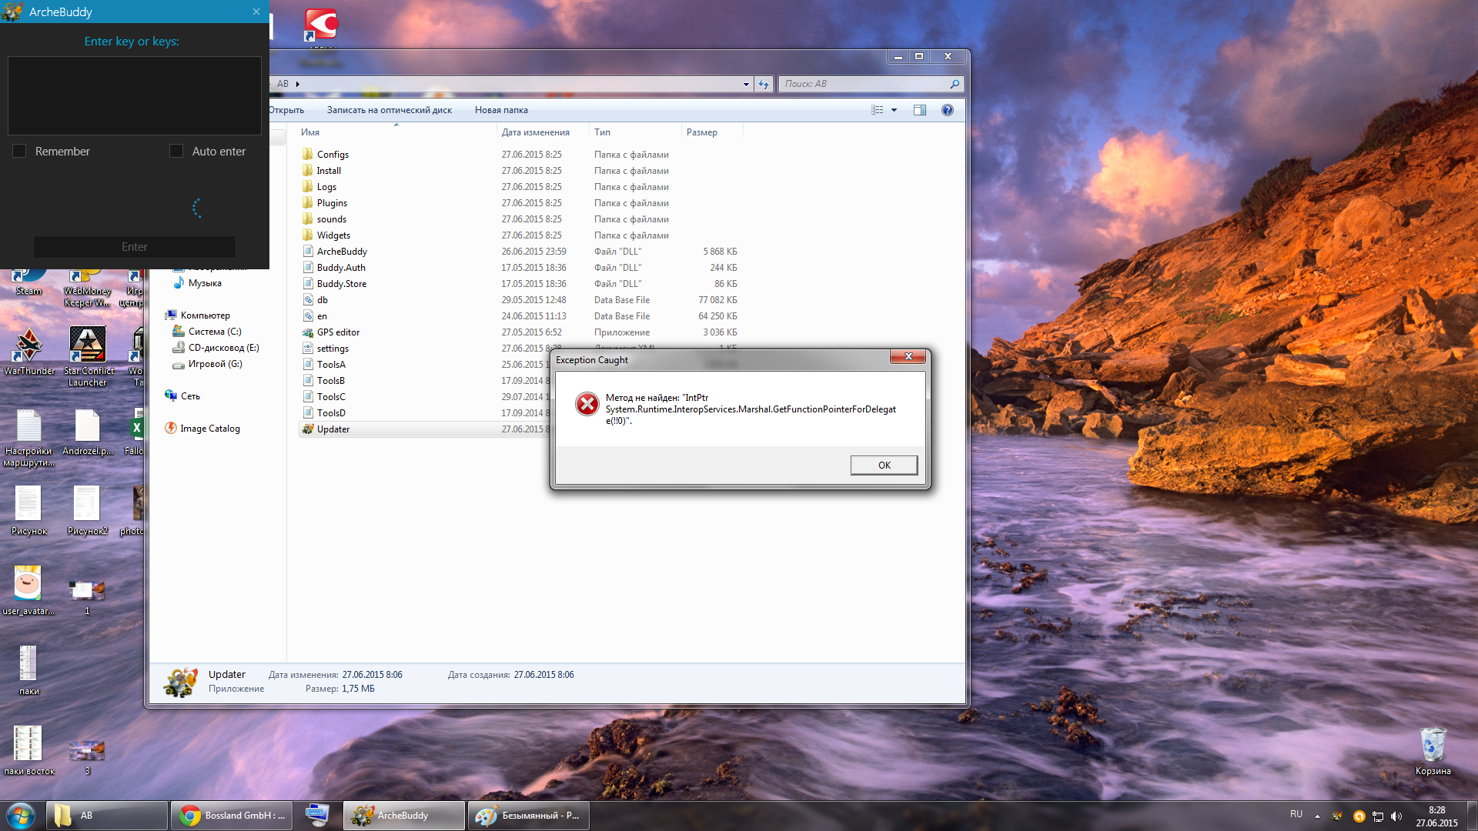Click the "Новая папка" toolbar item
Viewport: 1478px width, 831px height.
(x=501, y=110)
